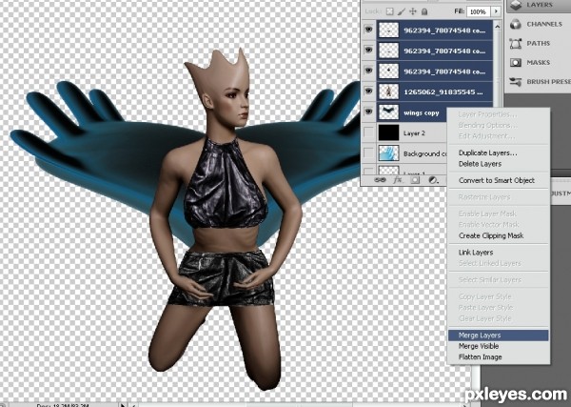The width and height of the screenshot is (571, 407).
Task: Open new adjustment layer half-circle icon
Action: tap(433, 180)
